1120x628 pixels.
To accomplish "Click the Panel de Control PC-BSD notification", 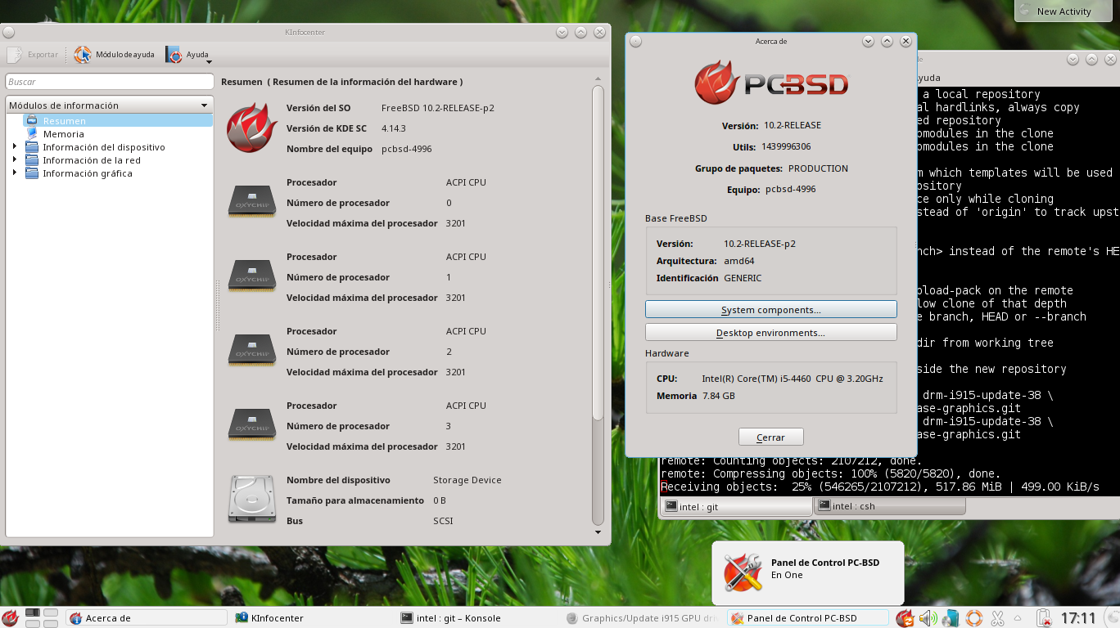I will coord(808,573).
